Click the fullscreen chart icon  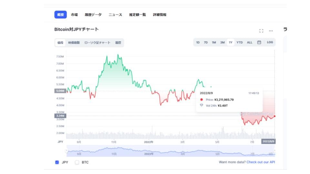click(x=261, y=31)
